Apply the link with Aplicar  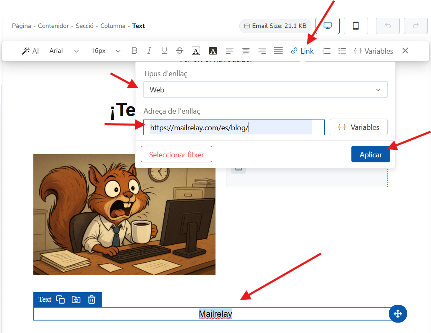coord(371,154)
